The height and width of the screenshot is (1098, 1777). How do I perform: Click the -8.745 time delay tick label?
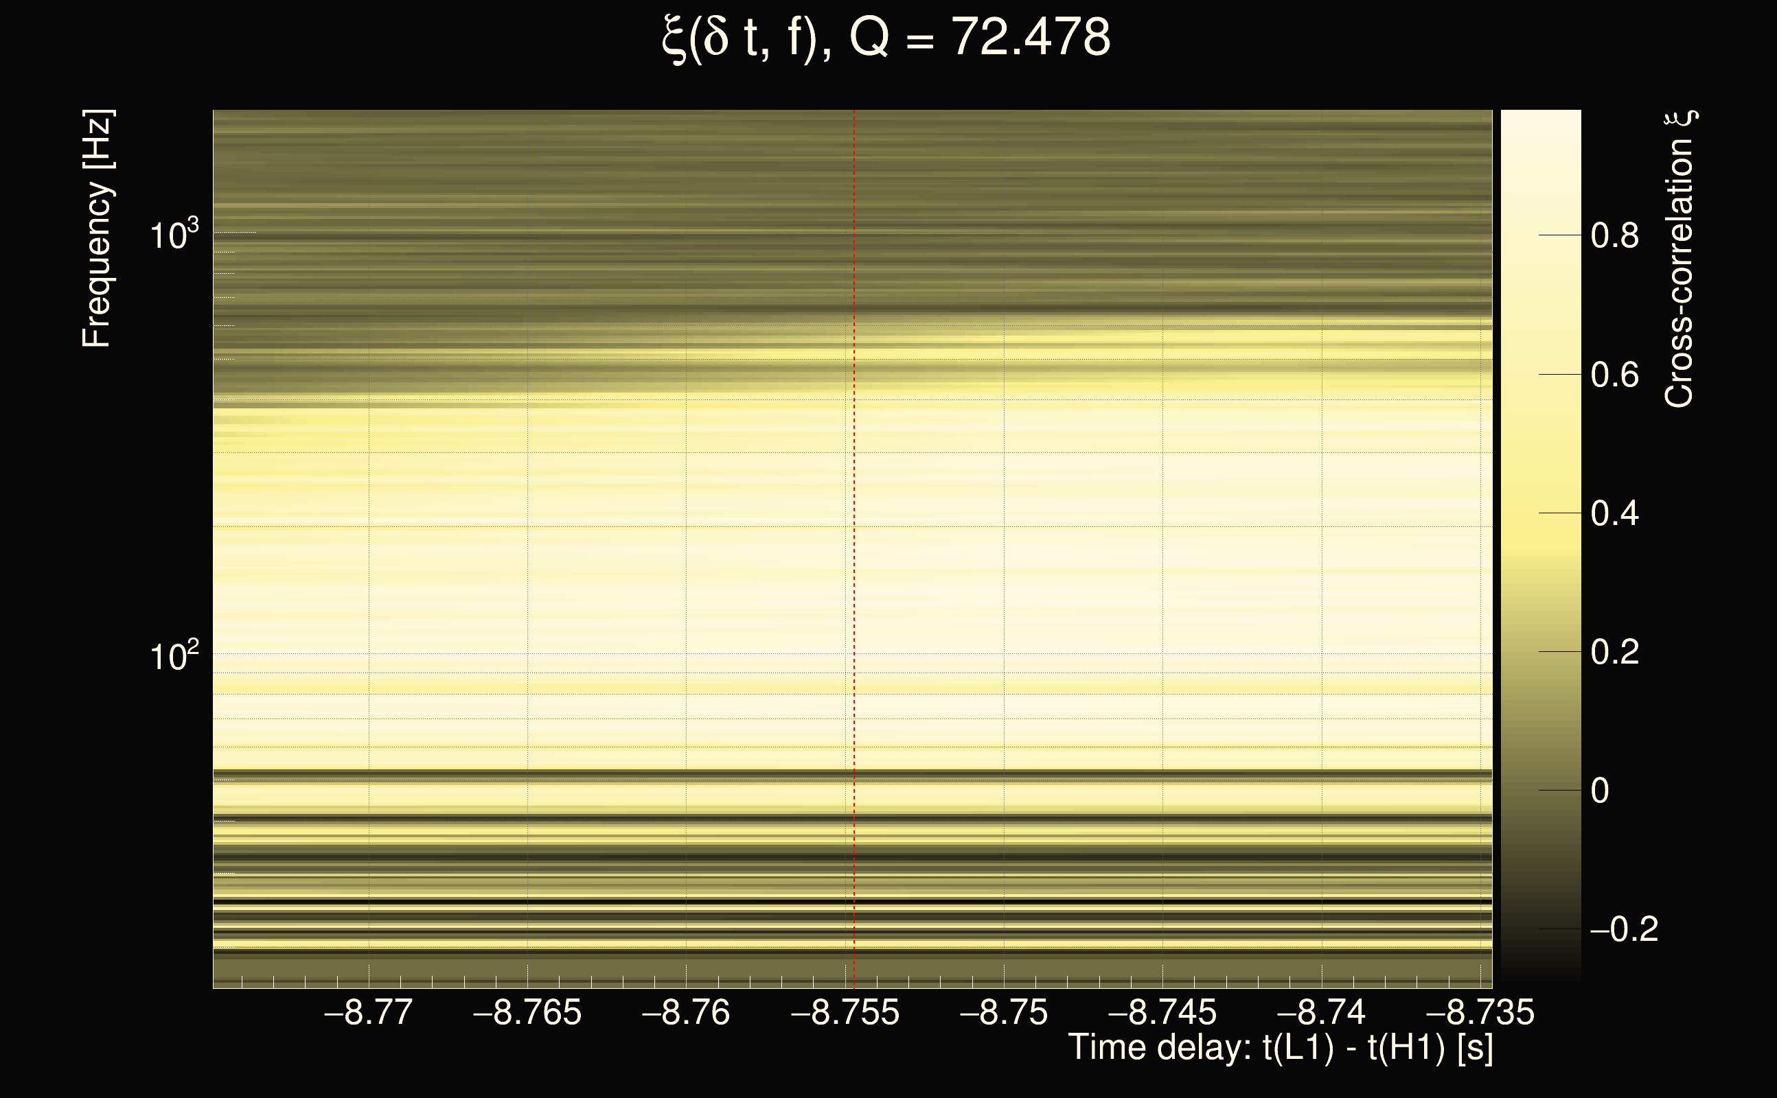1162,1012
